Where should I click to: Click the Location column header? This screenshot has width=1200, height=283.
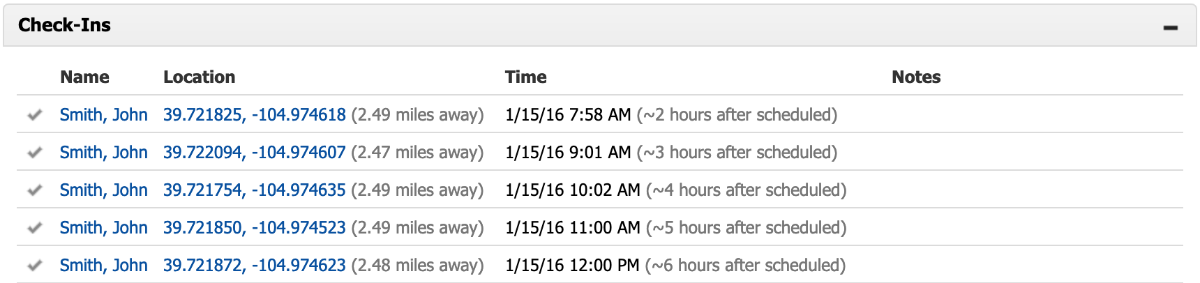(199, 77)
